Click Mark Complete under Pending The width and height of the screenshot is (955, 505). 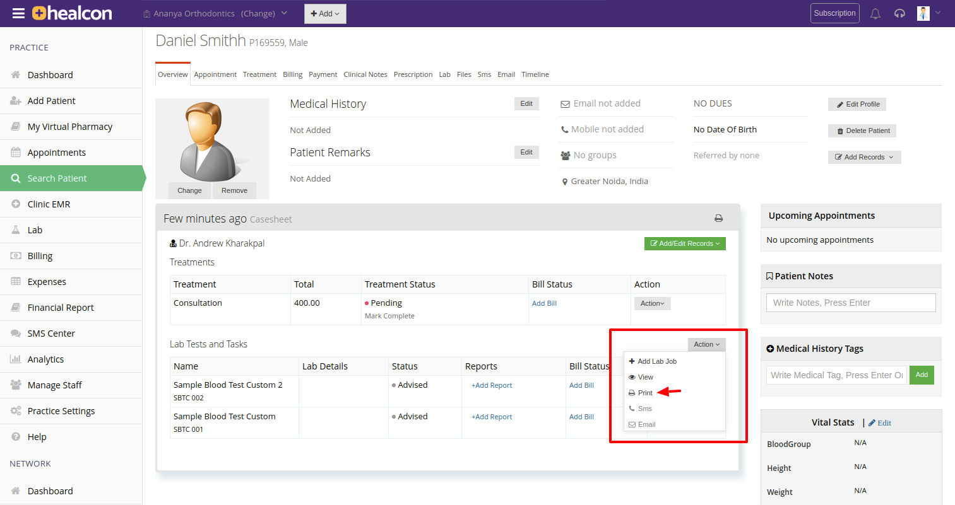pos(389,316)
